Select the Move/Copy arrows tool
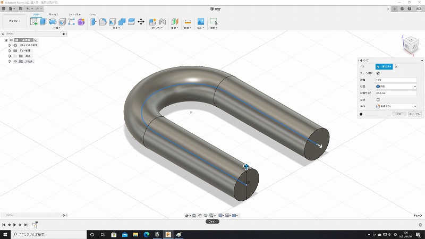 coord(141,22)
